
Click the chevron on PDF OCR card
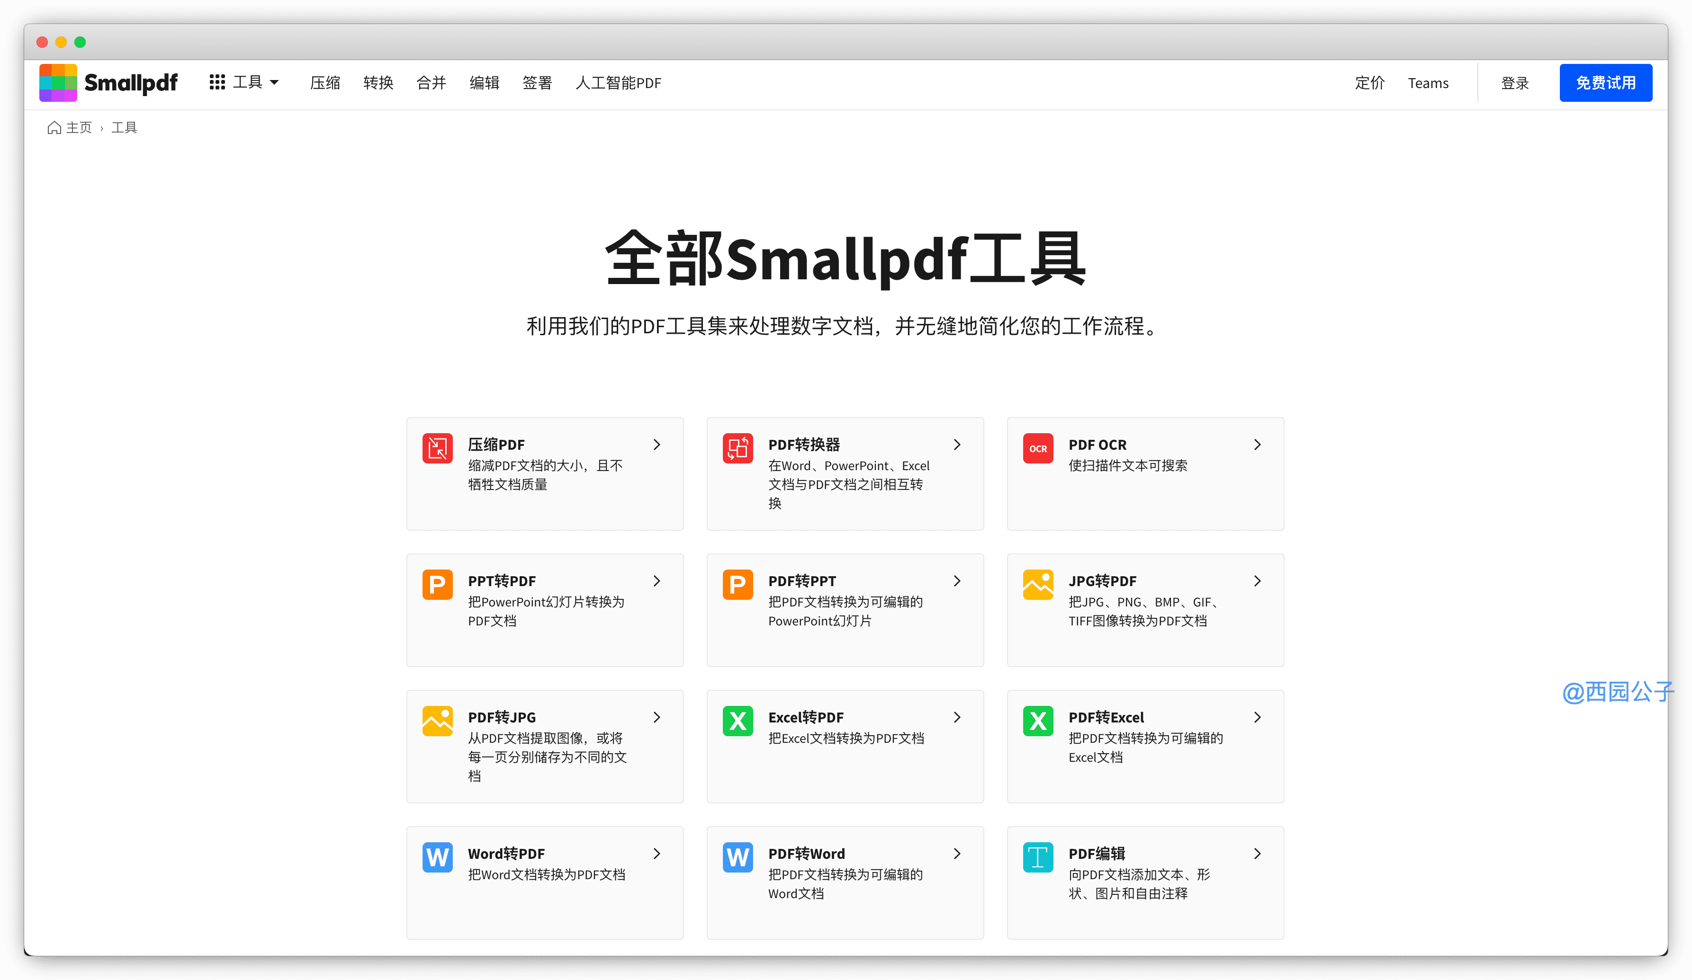tap(1257, 445)
